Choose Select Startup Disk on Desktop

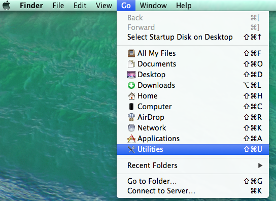tap(193, 37)
